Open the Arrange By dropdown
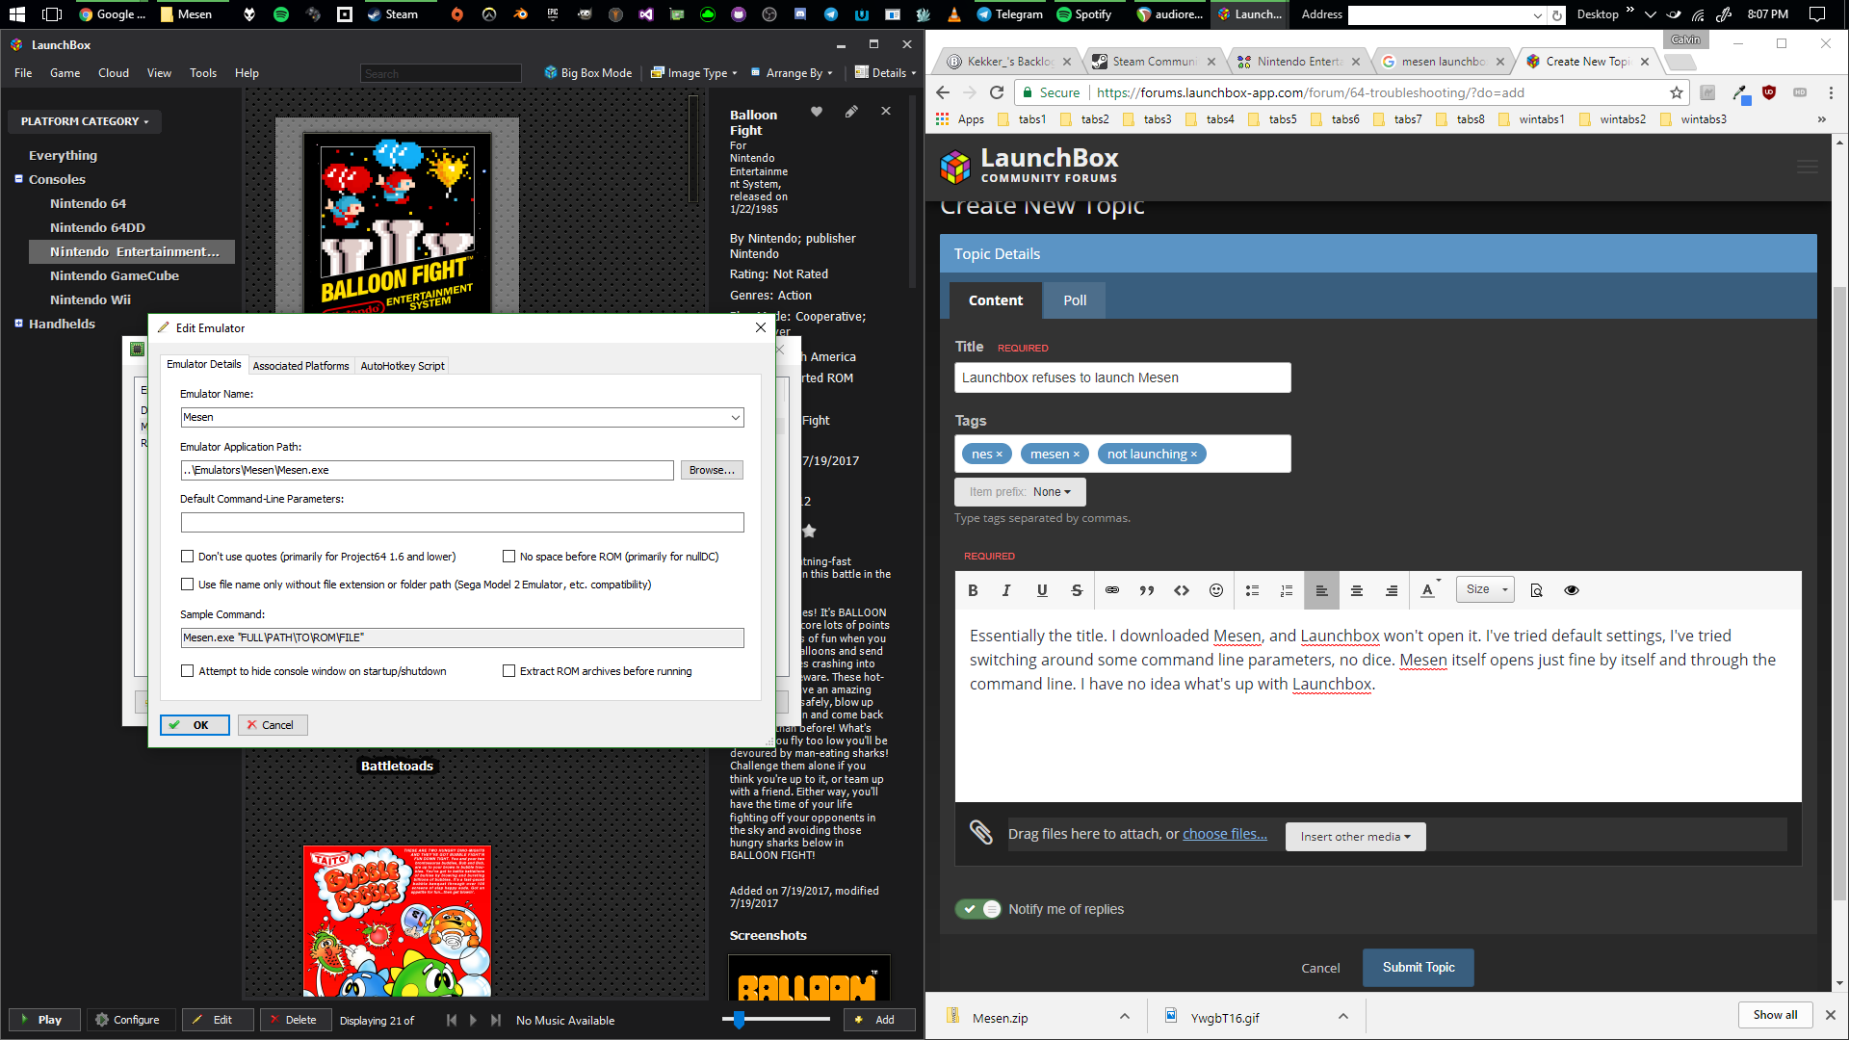 (791, 73)
